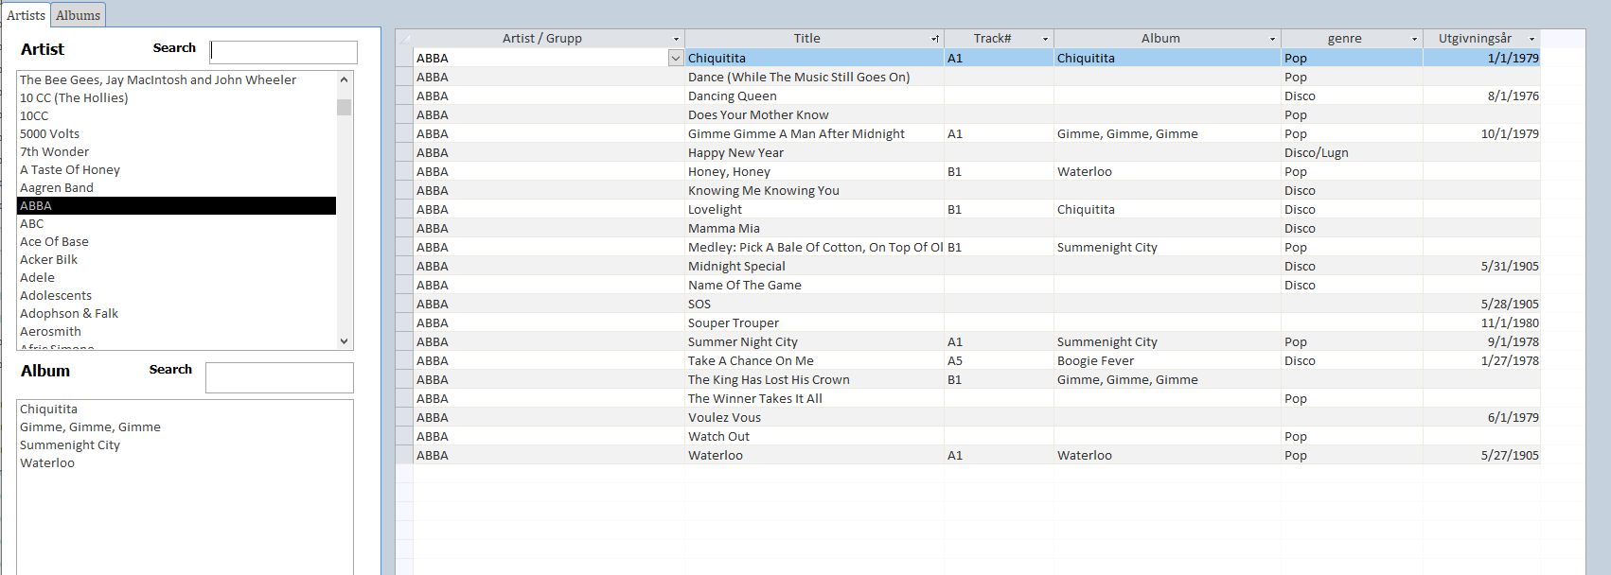
Task: Click the highlighted 'ABBA' artist list entry
Action: point(177,206)
